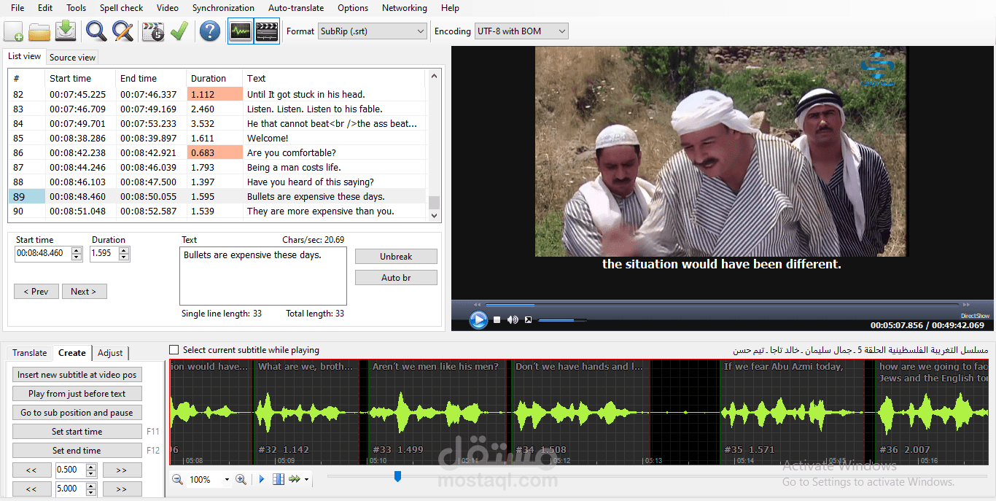Screen dimensions: 996x501
Task: Click the New subtitle file icon
Action: [13, 31]
